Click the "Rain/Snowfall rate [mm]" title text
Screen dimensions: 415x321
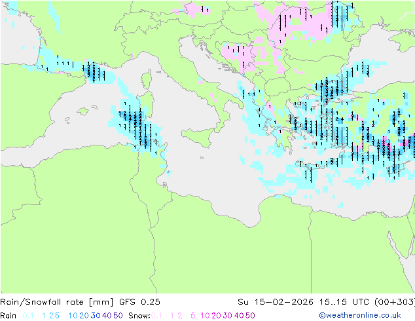coord(57,302)
